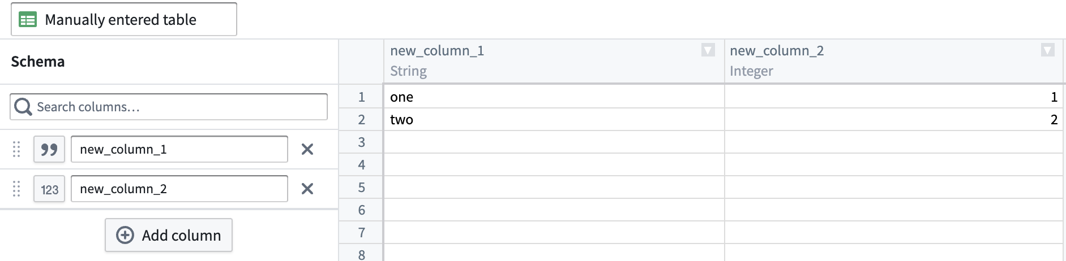Delete new_column_2 using its X icon
Screen dimensions: 1066x261
[307, 189]
